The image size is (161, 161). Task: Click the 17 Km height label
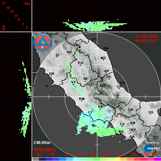click(x=4, y=4)
